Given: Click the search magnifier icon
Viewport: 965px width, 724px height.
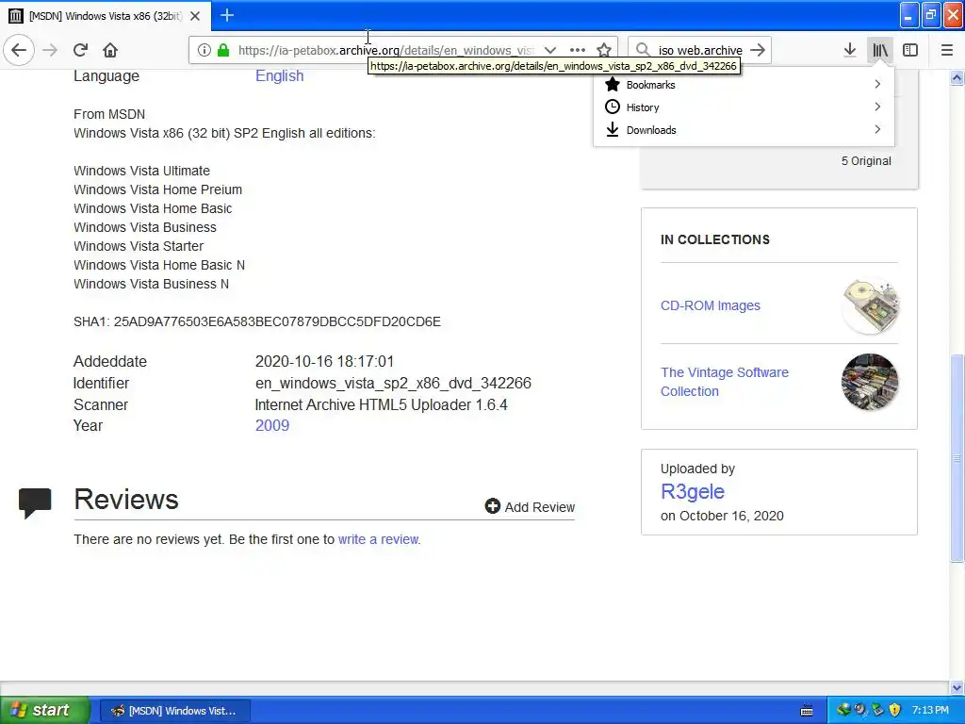Looking at the screenshot, I should (x=643, y=50).
